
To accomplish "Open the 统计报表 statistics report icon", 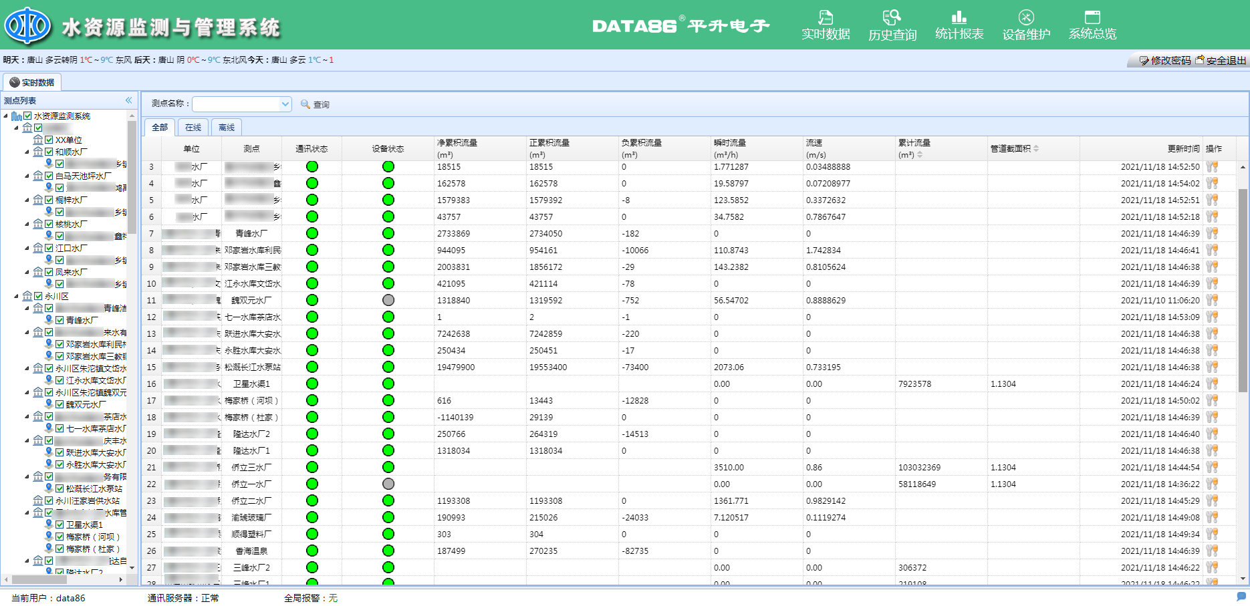I will pyautogui.click(x=959, y=18).
